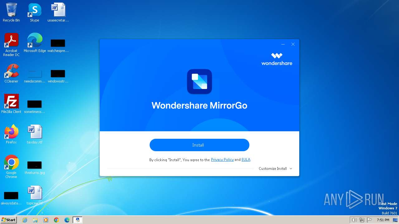Select the threturns.jpg file

35,167
